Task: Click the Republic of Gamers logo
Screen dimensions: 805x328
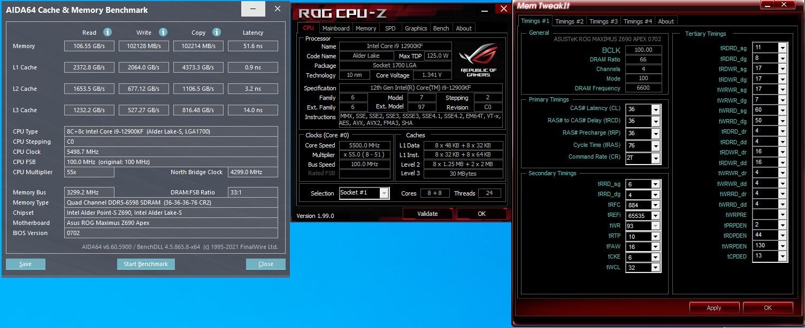Action: pos(478,60)
